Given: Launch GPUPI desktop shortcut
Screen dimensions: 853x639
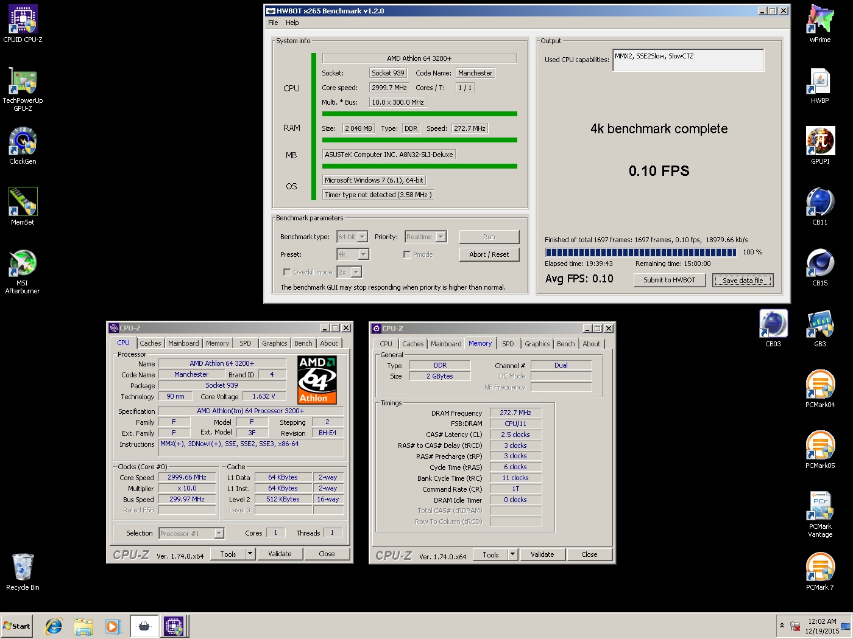Looking at the screenshot, I should 820,146.
